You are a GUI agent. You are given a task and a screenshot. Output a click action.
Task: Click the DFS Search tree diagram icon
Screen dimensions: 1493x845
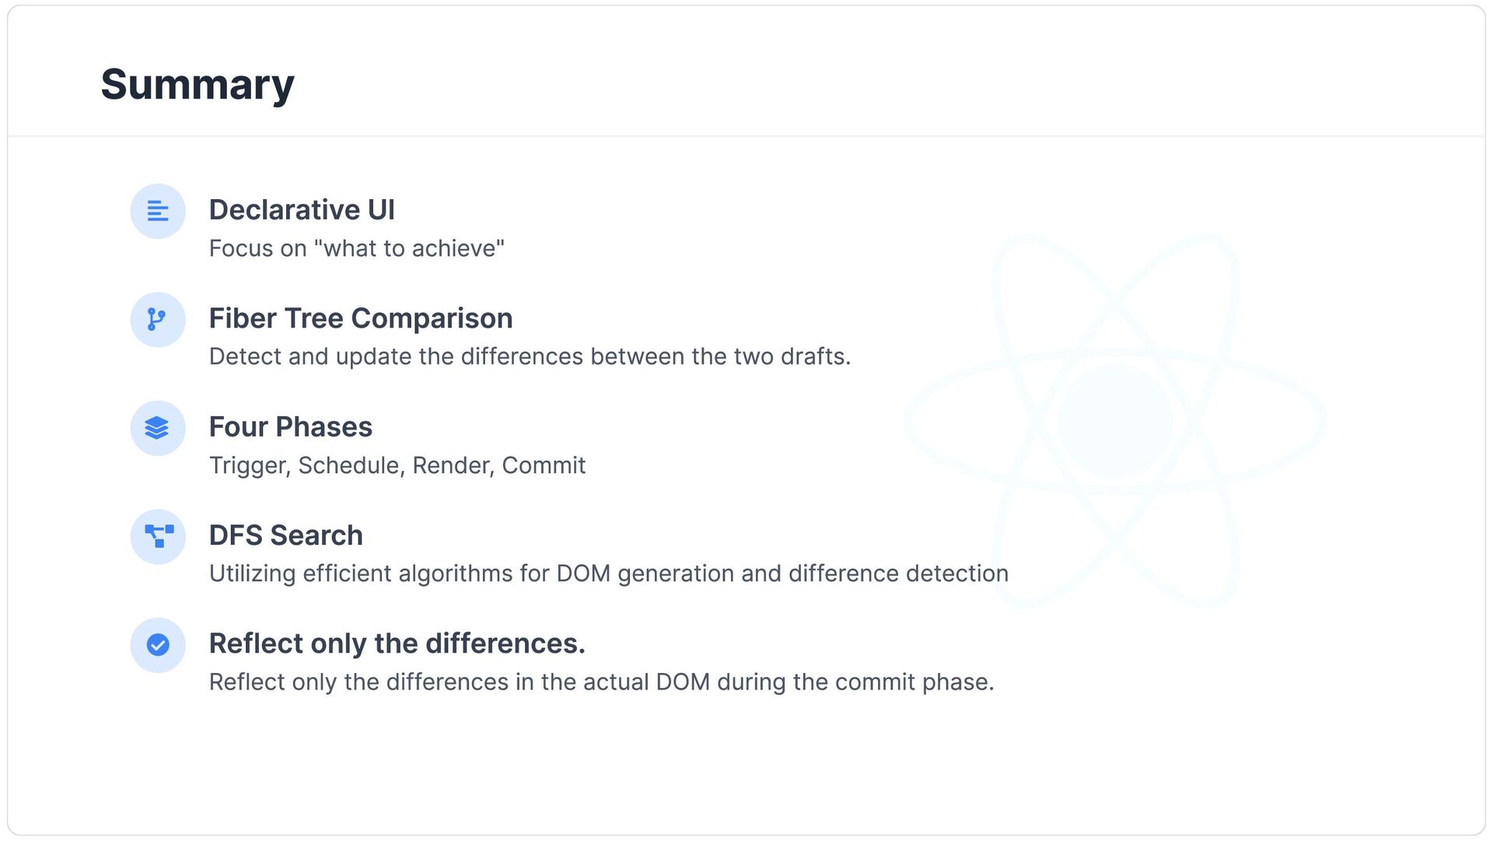pyautogui.click(x=158, y=537)
